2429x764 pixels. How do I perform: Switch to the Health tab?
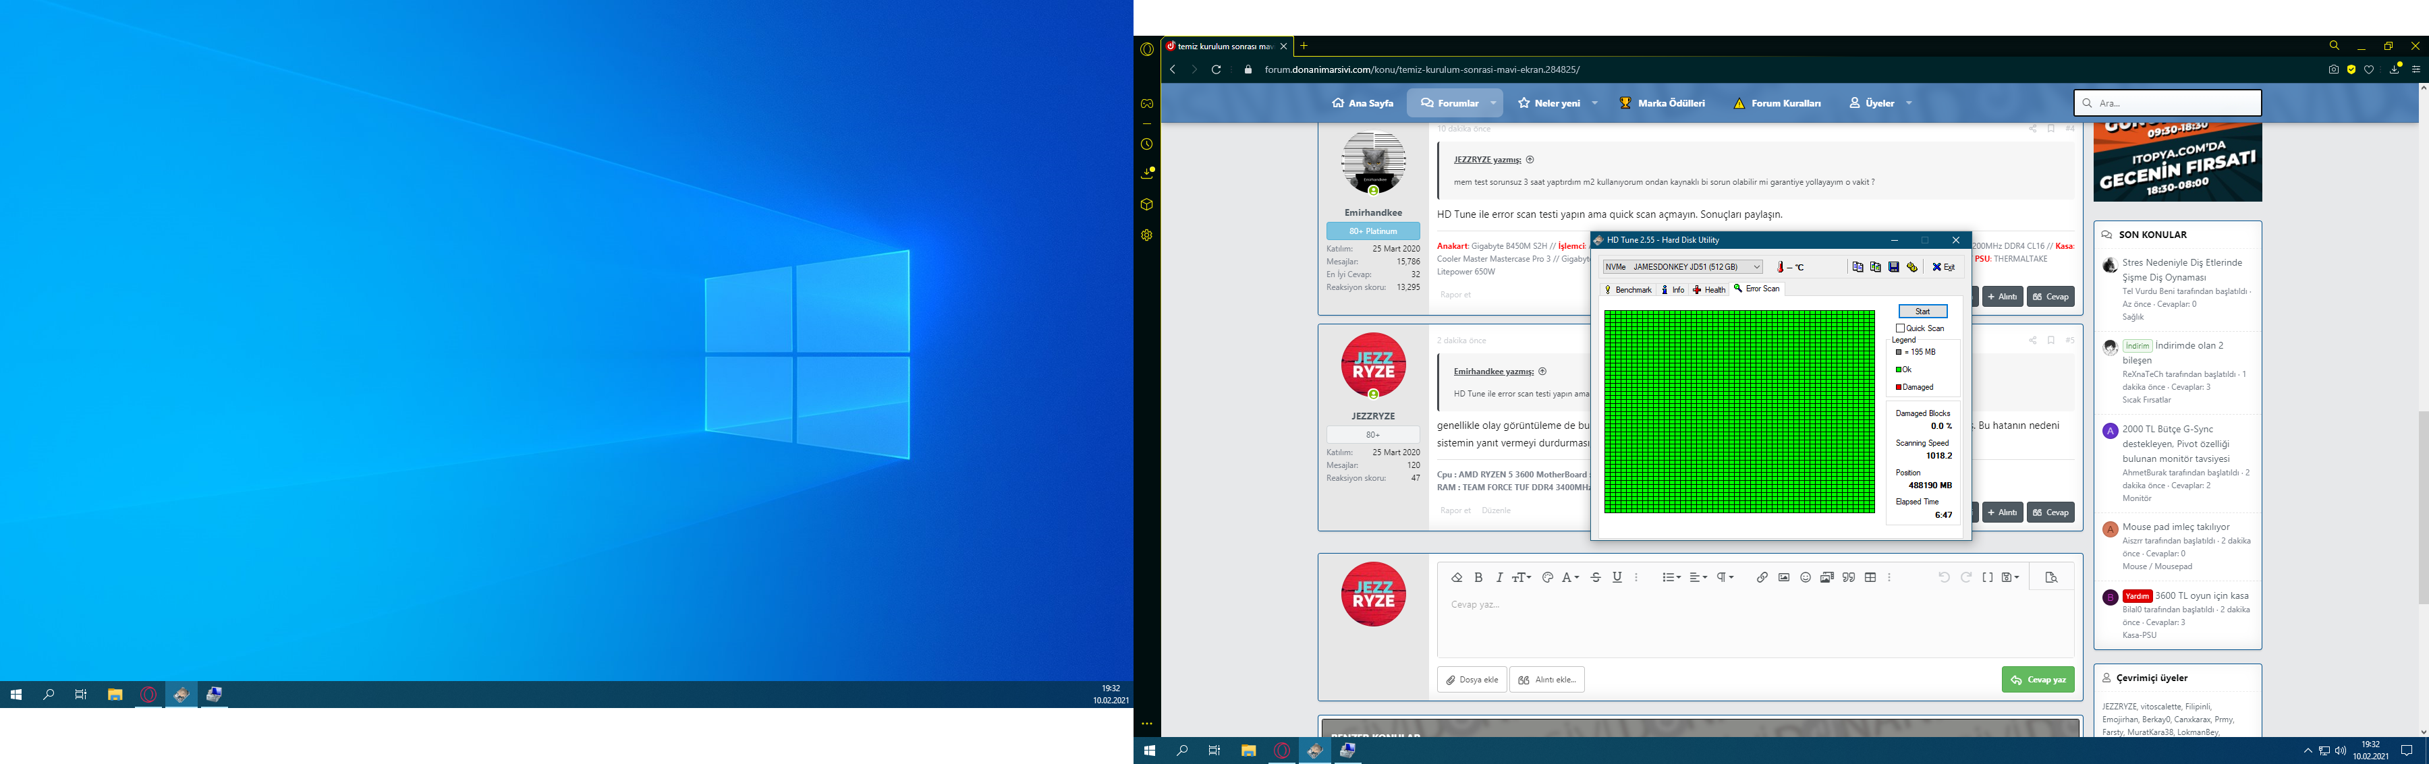coord(1708,290)
